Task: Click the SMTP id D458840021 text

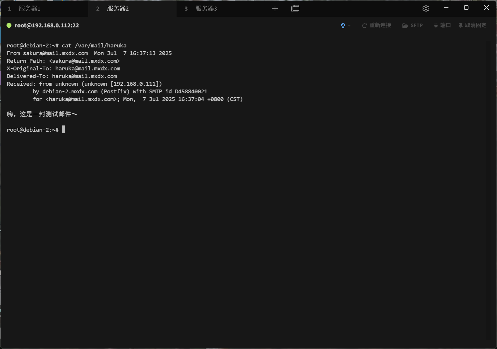Action: (x=178, y=92)
